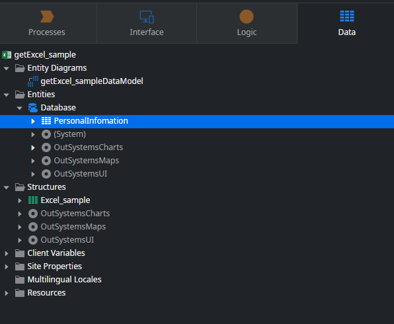The height and width of the screenshot is (324, 394).
Task: Switch to the Interface tab
Action: click(x=147, y=23)
